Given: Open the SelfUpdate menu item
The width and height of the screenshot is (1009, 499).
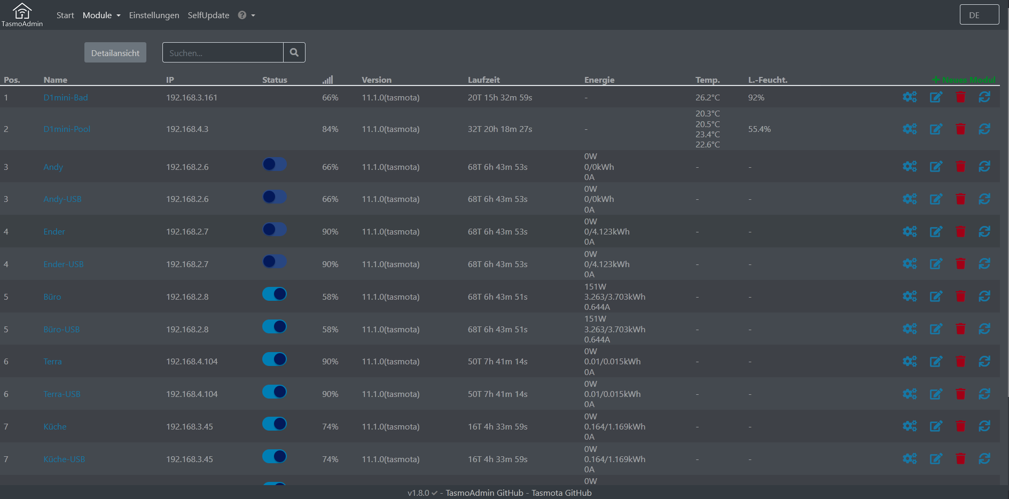Looking at the screenshot, I should (x=208, y=15).
